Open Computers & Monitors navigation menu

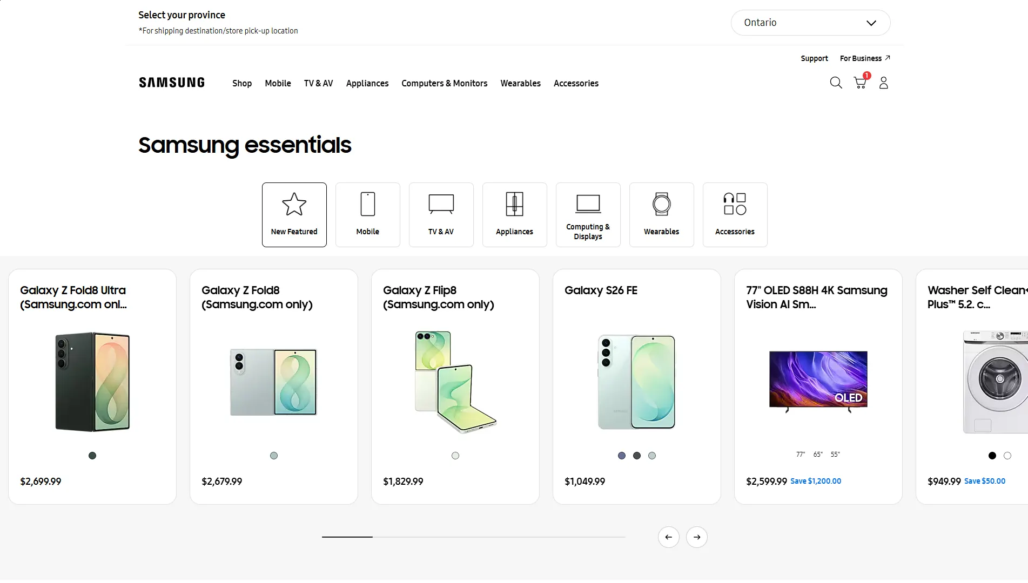[445, 83]
